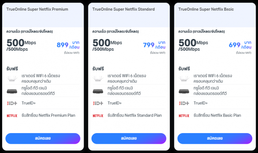Click the Netflix logo in Basic card
Image resolution: width=258 pixels, height=153 pixels.
point(184,115)
